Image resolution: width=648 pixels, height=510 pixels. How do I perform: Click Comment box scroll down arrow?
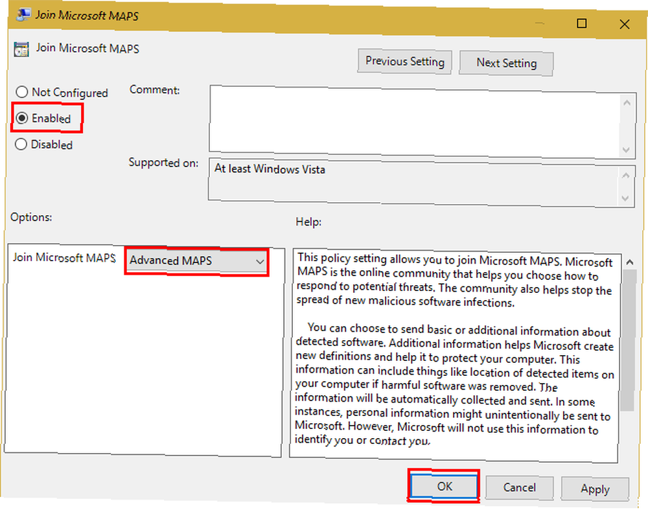(626, 150)
